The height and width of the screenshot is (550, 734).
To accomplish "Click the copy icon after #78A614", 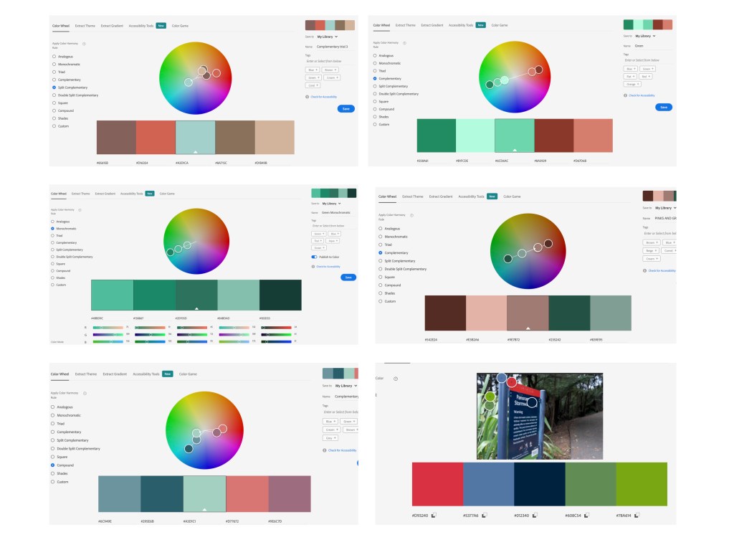I will pos(638,516).
